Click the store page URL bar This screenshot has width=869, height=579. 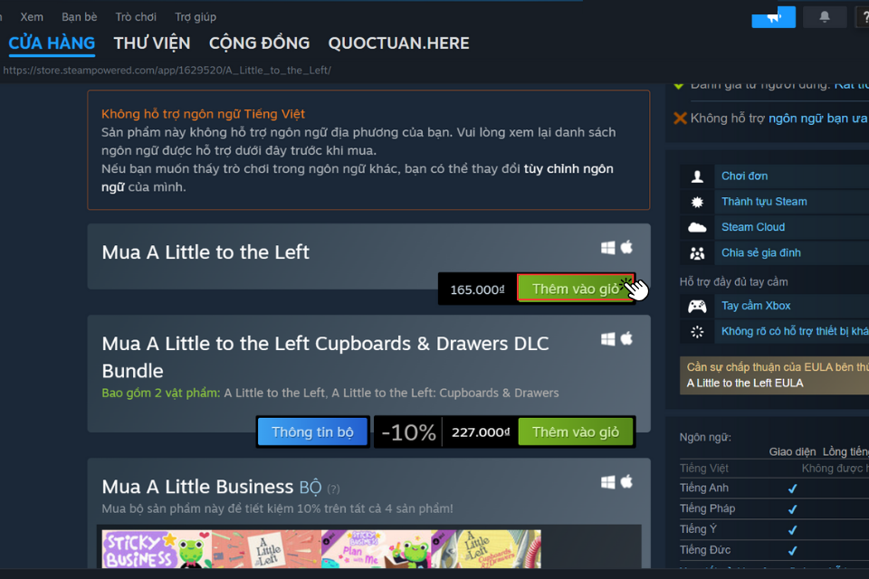coord(167,71)
